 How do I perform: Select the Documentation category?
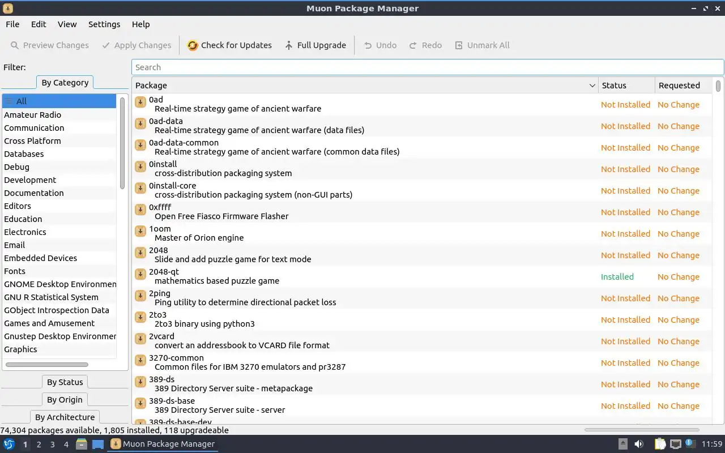tap(59, 193)
